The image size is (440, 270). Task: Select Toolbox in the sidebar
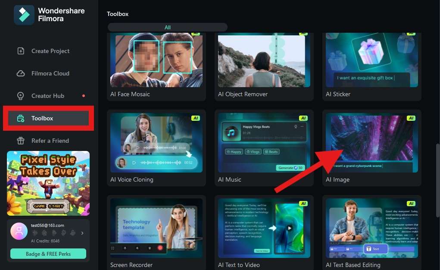[48, 118]
